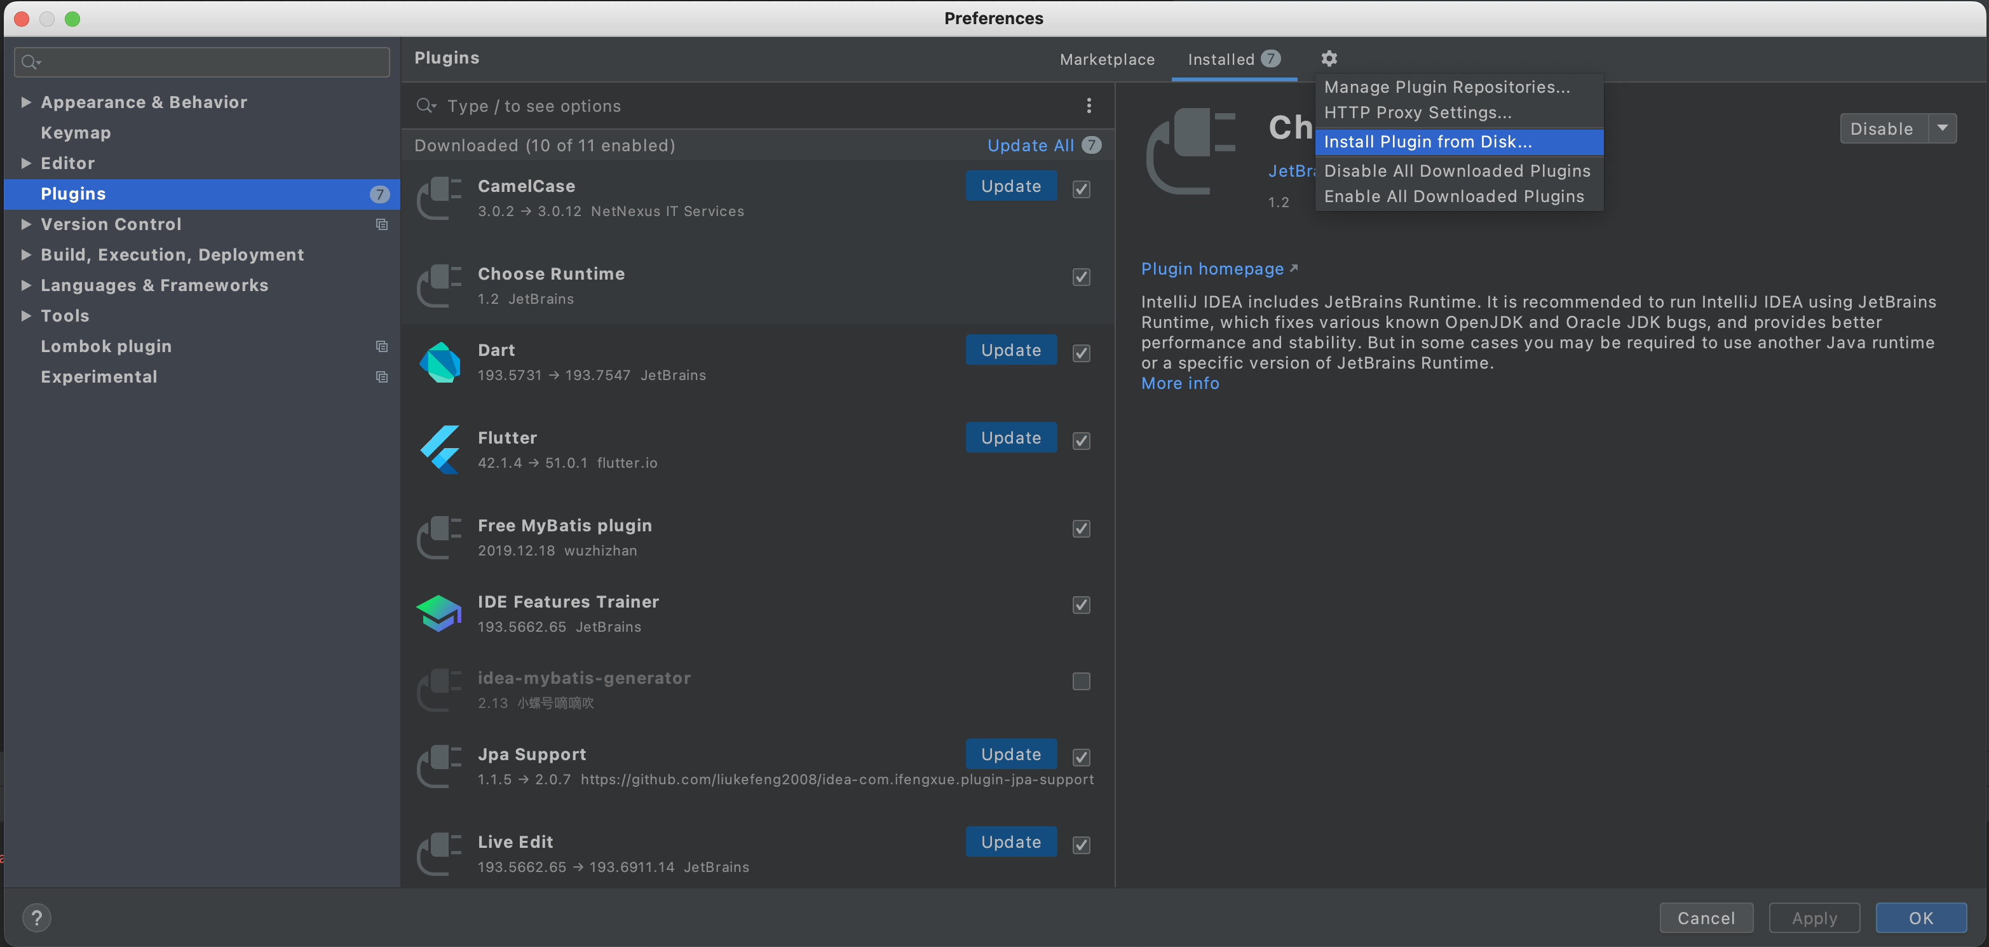Expand the Editor settings node

tap(26, 163)
